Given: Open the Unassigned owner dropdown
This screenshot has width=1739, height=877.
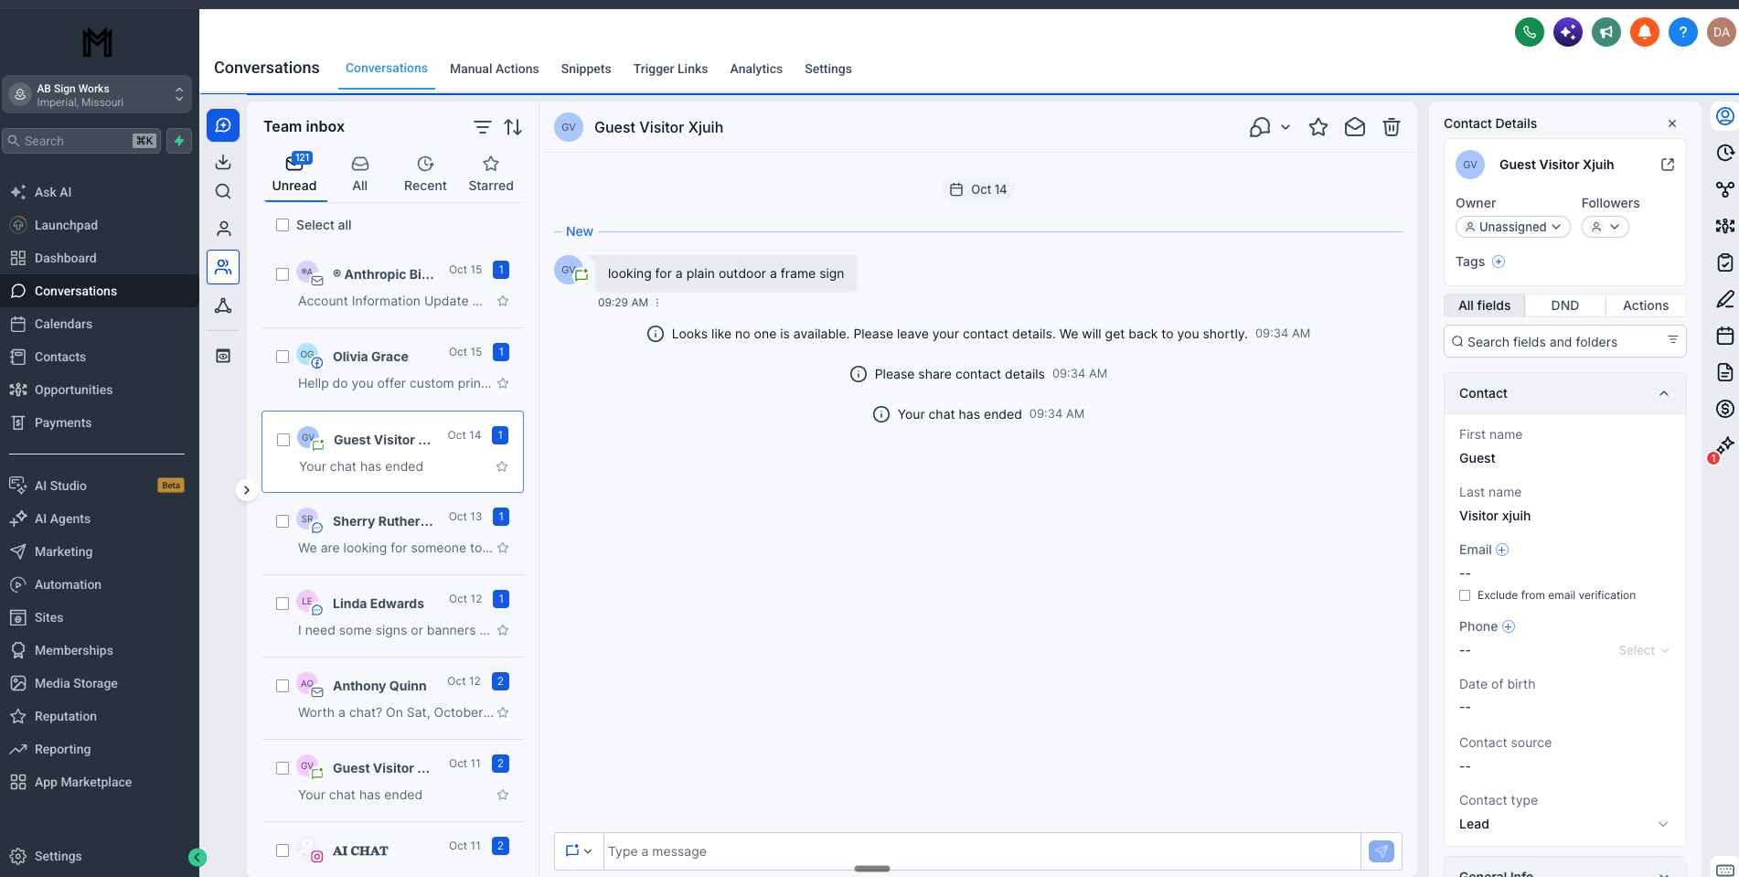Looking at the screenshot, I should [x=1512, y=227].
